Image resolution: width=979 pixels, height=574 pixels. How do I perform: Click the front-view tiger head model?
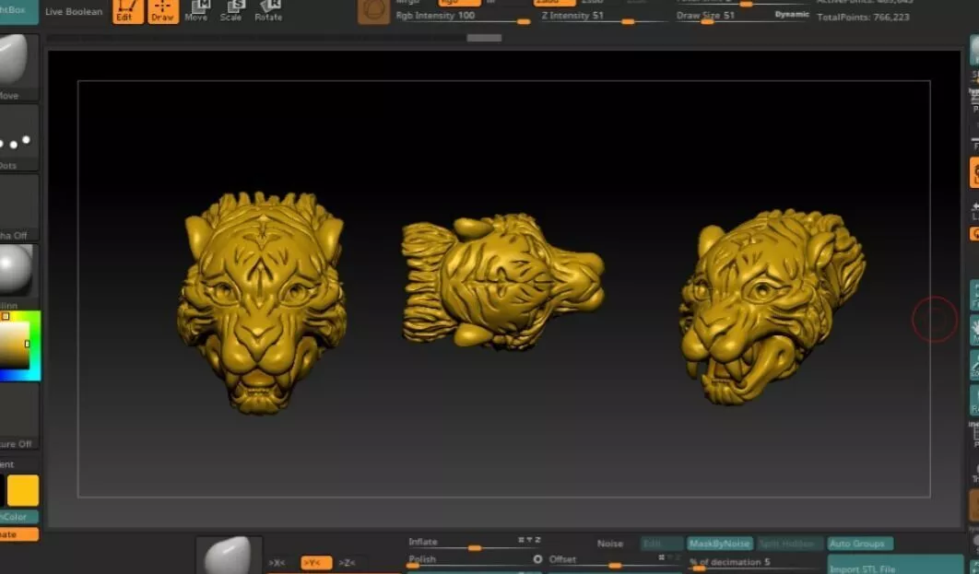tap(262, 302)
